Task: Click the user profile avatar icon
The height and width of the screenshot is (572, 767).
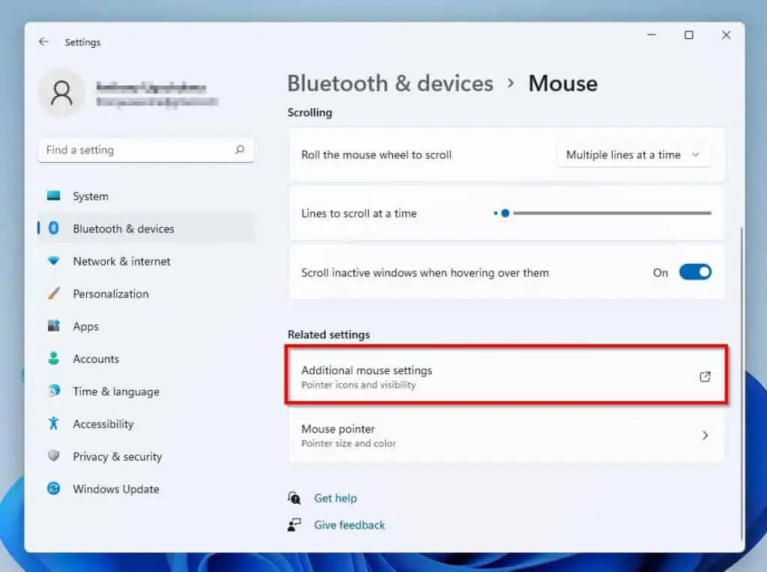Action: point(61,92)
